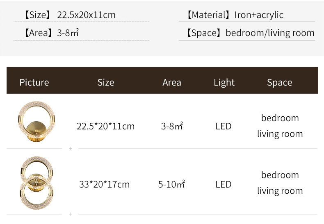Click the top Size 22.5x20x11cm specification
The height and width of the screenshot is (224, 324).
pos(69,15)
